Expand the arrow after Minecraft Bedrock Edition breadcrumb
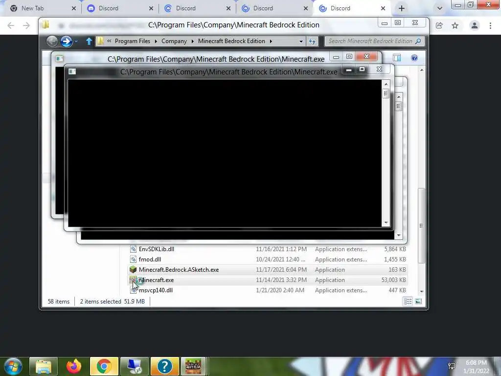The image size is (501, 376). pos(271,41)
